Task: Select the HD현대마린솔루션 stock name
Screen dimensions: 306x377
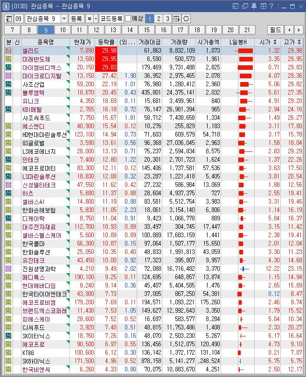Action: click(x=44, y=134)
